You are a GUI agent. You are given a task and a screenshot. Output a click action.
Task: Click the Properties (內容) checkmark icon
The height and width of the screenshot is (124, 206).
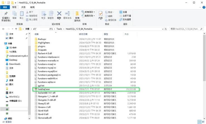click(101, 14)
